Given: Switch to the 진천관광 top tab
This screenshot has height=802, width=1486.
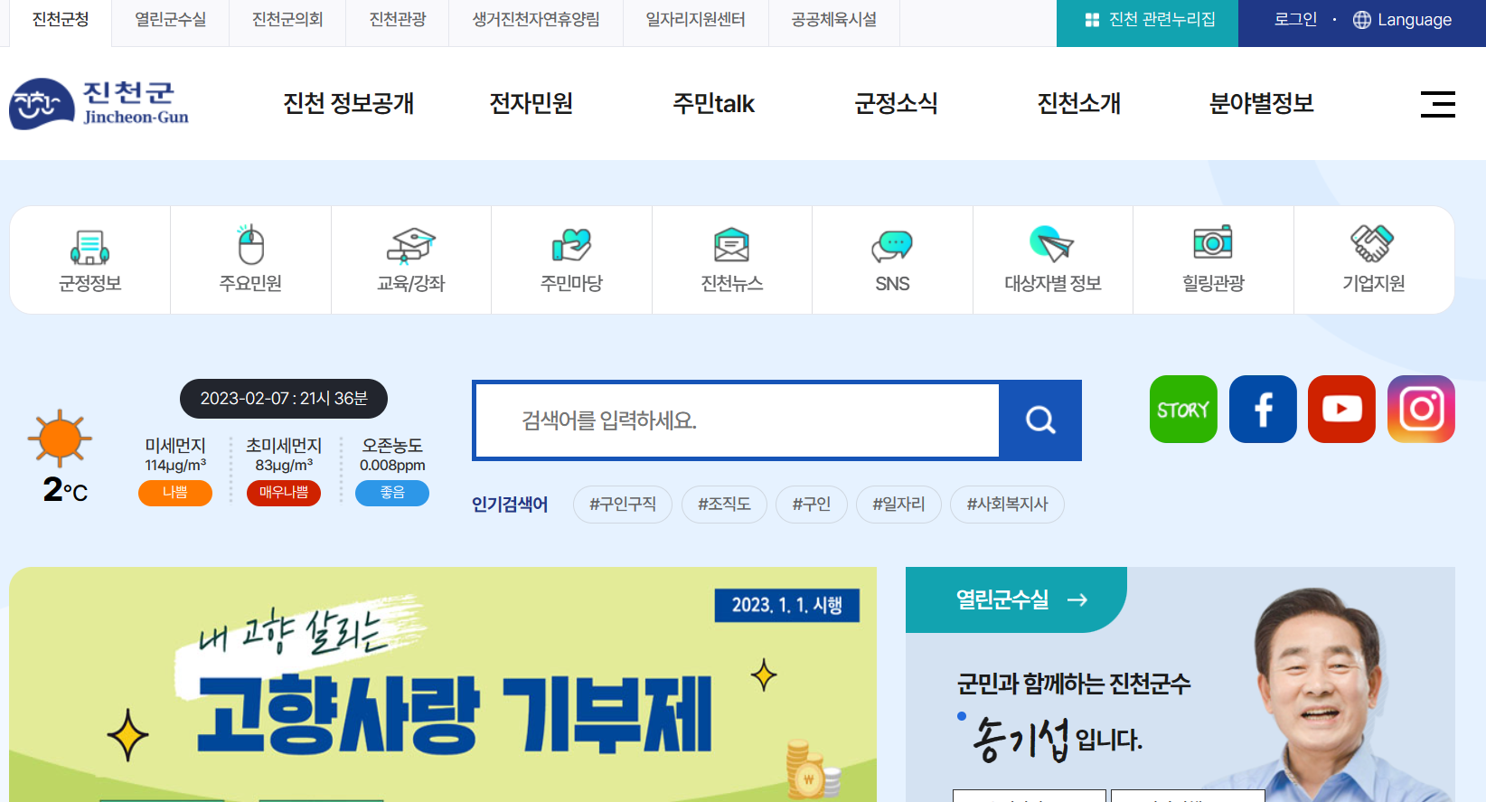Looking at the screenshot, I should coord(398,20).
